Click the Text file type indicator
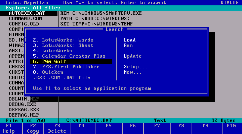Screen dimensions: 242x134 pos(160,121)
